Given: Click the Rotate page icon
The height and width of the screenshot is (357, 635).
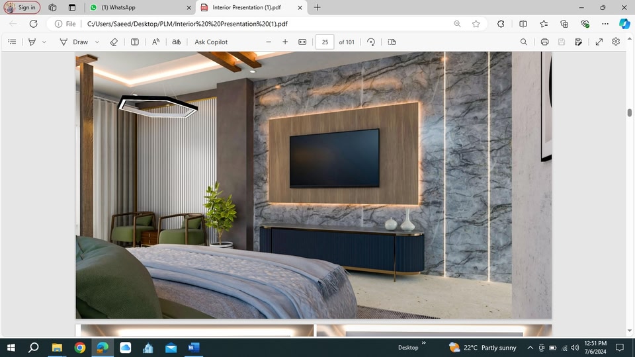Looking at the screenshot, I should click(x=371, y=42).
